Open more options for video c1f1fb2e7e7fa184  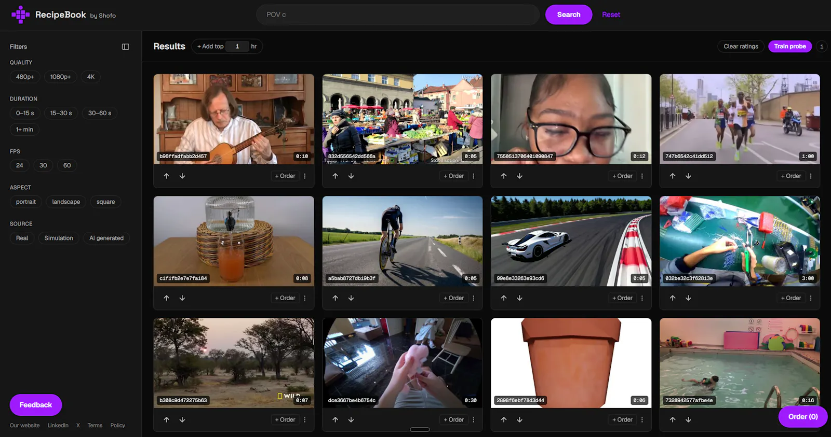pos(305,298)
